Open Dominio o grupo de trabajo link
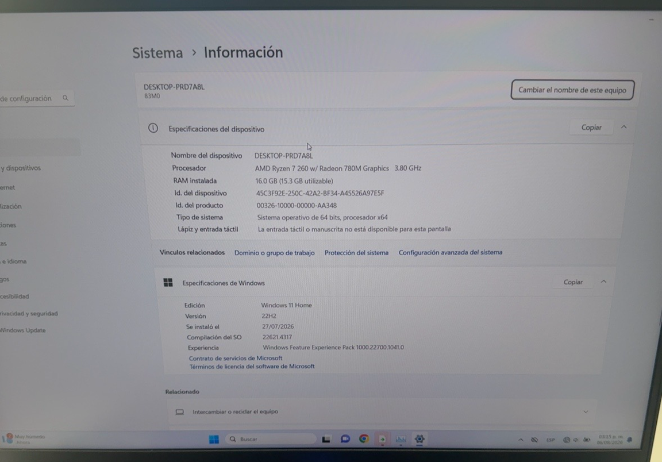 (275, 252)
